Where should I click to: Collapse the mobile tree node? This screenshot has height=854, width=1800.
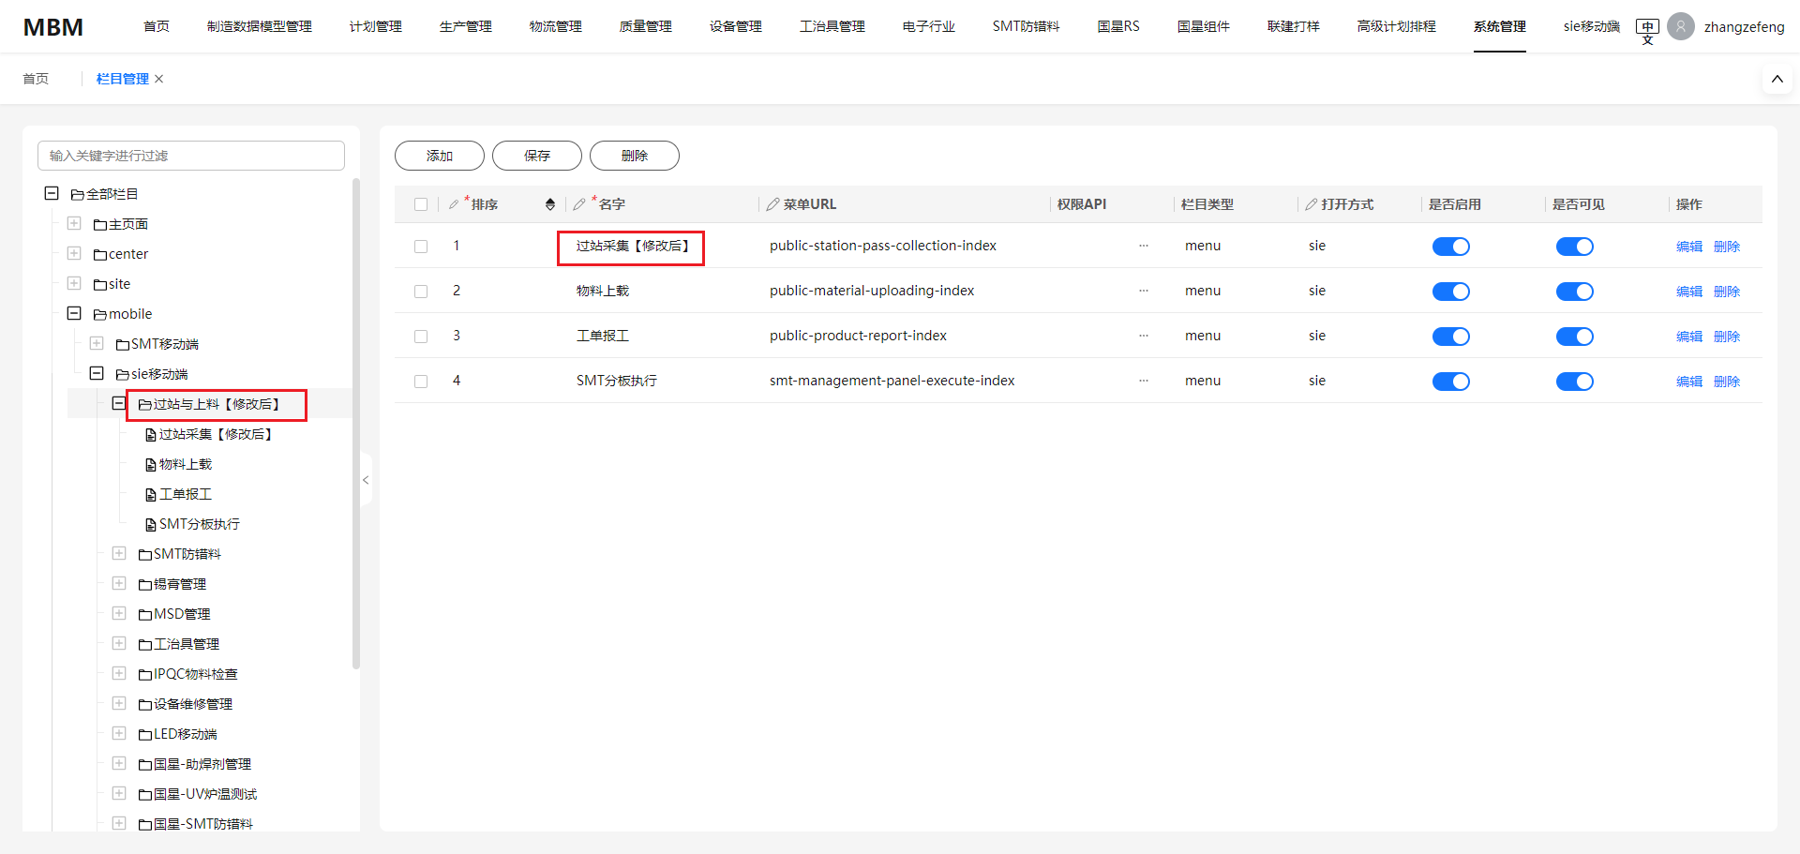pos(74,314)
